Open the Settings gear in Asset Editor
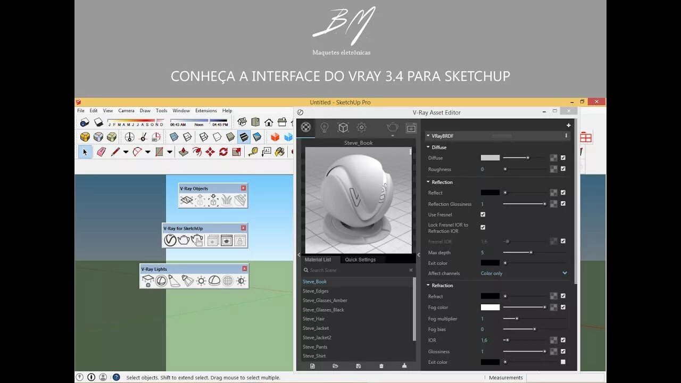The image size is (681, 383). click(x=361, y=127)
